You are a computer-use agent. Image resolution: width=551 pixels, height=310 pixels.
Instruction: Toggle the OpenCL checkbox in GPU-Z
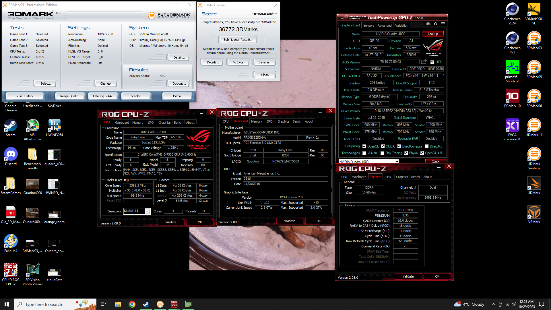coord(364,146)
